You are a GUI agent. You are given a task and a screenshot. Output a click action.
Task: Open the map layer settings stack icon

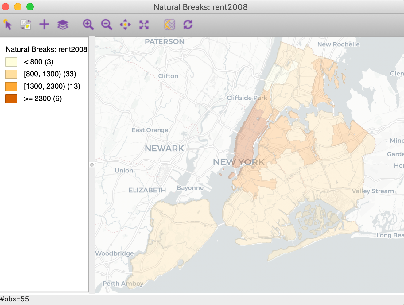(x=63, y=25)
